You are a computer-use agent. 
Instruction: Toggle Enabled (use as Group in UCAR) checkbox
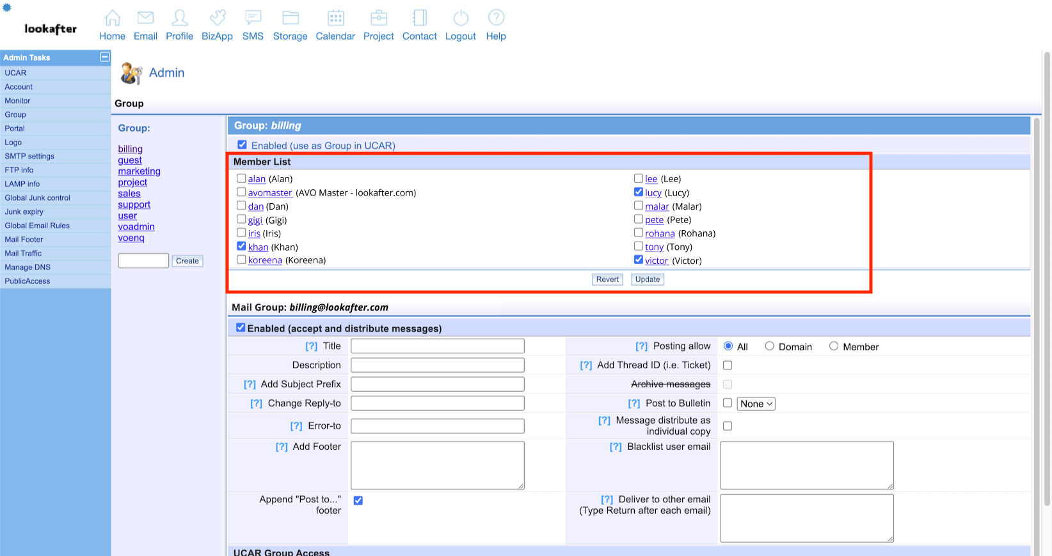point(242,145)
